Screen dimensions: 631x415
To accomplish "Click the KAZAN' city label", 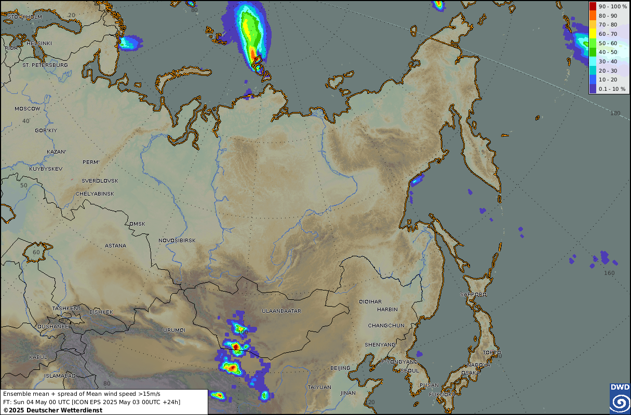I will 56,152.
